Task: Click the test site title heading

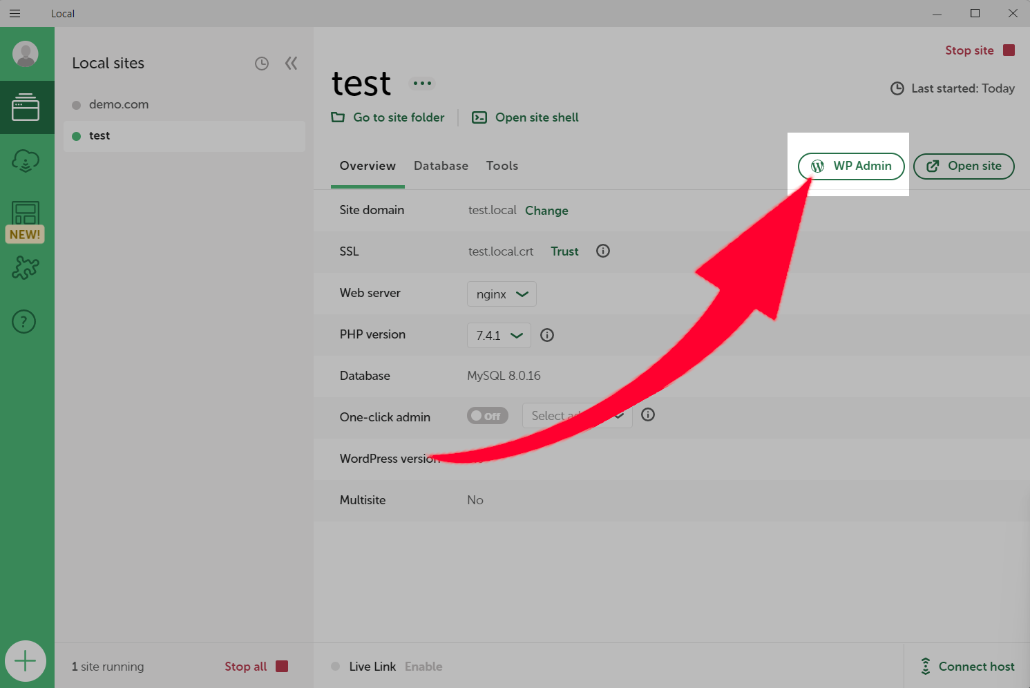Action: pos(361,84)
